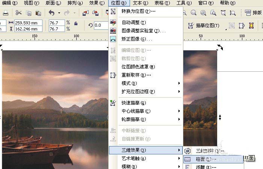Expand the Undo history dropdown arrow
263x169 pixels.
[59, 13]
